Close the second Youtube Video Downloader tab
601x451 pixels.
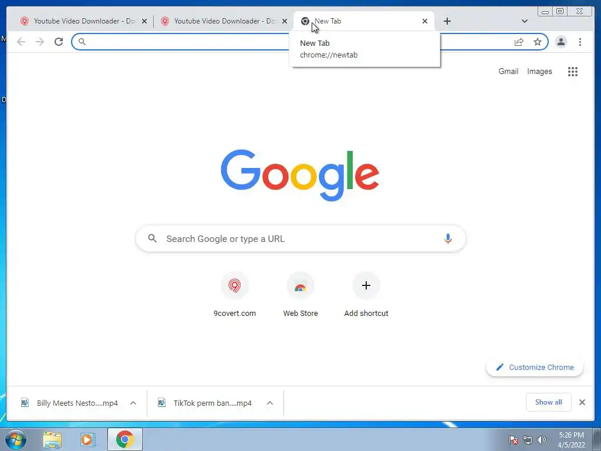click(285, 21)
